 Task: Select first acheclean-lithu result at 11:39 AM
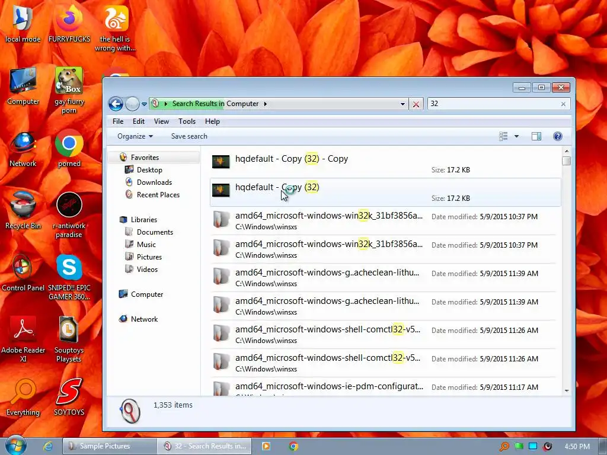click(385, 277)
